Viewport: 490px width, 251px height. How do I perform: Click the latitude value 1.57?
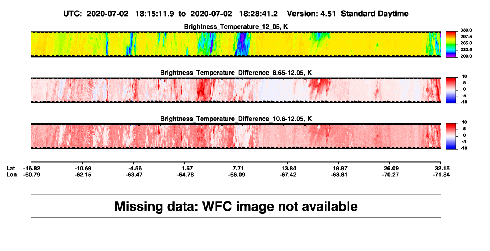(187, 168)
